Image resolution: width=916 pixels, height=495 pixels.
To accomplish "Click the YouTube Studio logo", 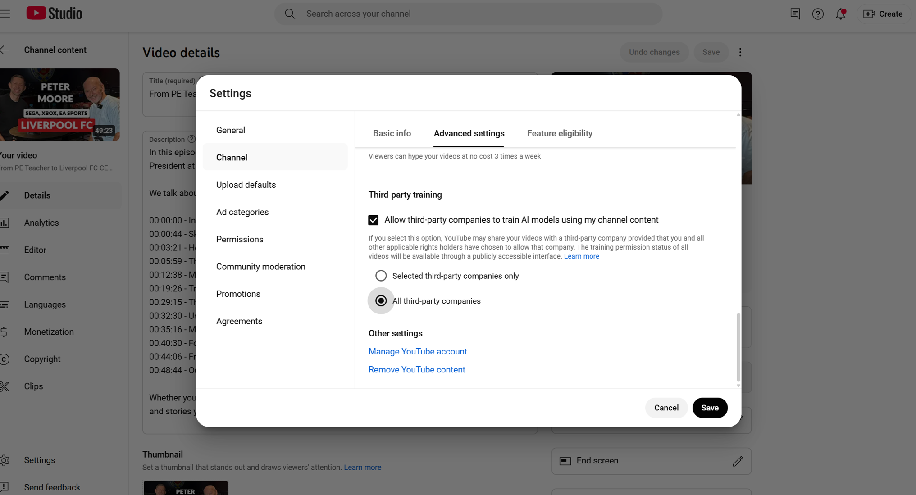I will [54, 14].
